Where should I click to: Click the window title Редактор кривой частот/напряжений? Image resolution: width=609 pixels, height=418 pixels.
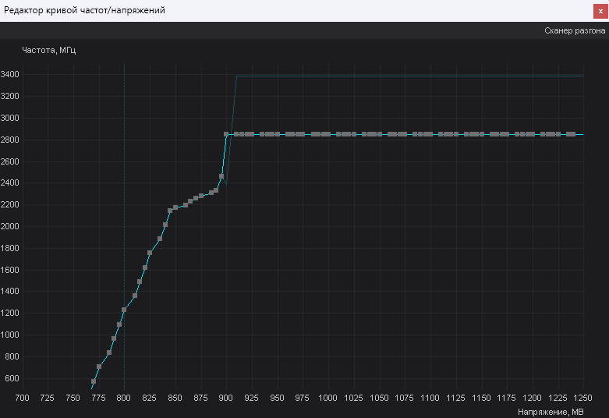click(x=85, y=10)
